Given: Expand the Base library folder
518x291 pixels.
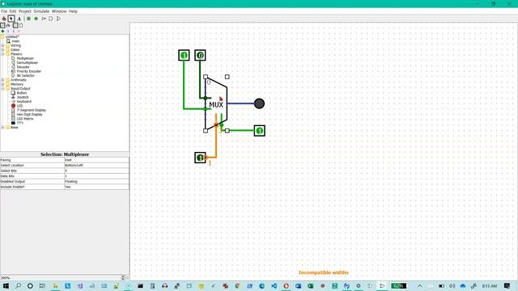Looking at the screenshot, I should [x=2, y=127].
